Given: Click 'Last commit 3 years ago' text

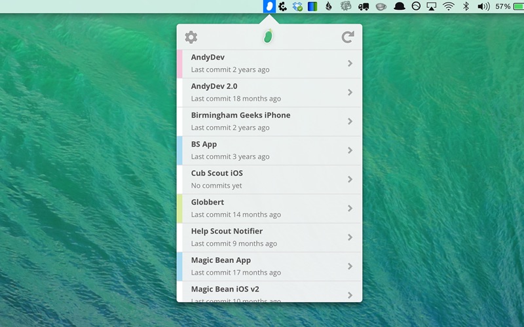Looking at the screenshot, I should click(x=231, y=157).
